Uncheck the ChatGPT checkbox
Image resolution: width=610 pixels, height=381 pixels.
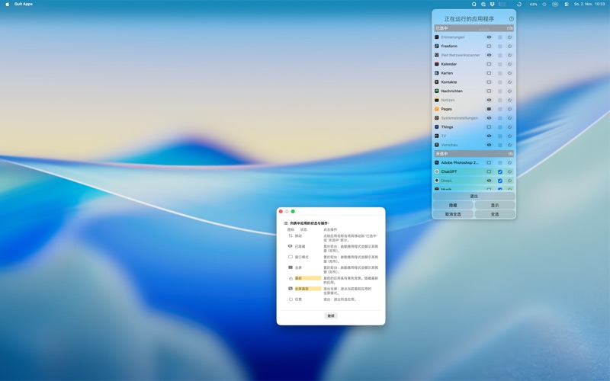pyautogui.click(x=500, y=171)
